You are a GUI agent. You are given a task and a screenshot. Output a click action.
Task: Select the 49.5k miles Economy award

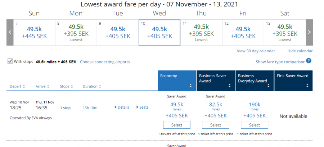point(177,125)
